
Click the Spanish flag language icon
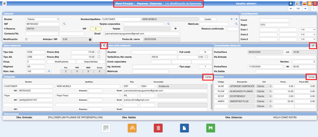pyautogui.click(x=304, y=3)
